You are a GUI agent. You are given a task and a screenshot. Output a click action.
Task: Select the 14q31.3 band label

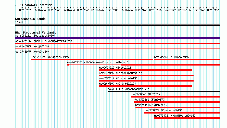[21, 22]
